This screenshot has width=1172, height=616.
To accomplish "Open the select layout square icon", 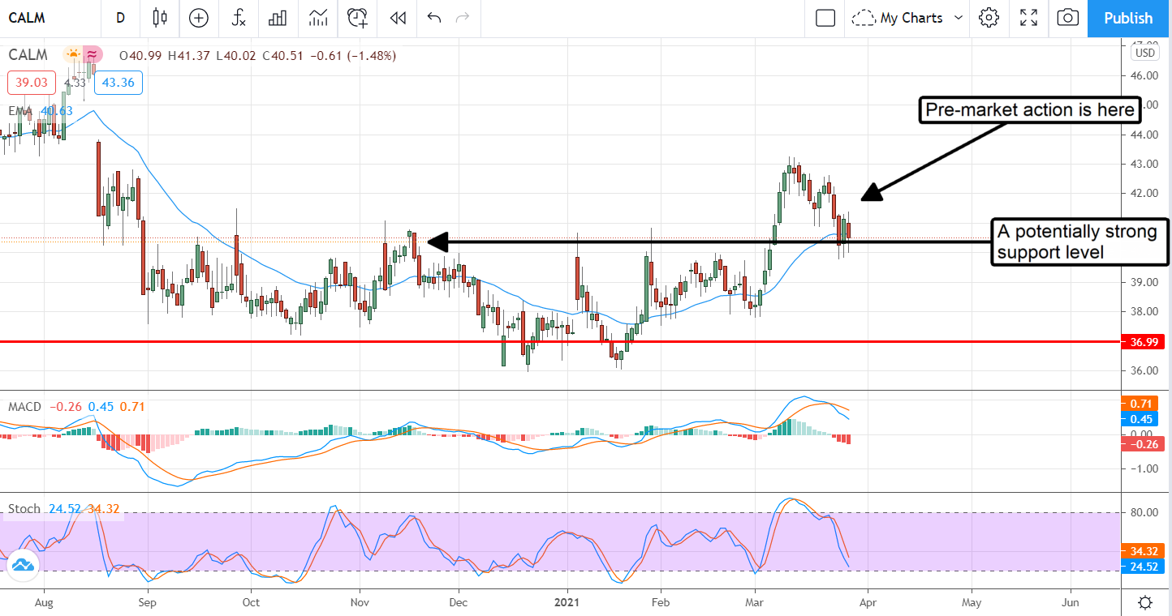I will [x=825, y=18].
